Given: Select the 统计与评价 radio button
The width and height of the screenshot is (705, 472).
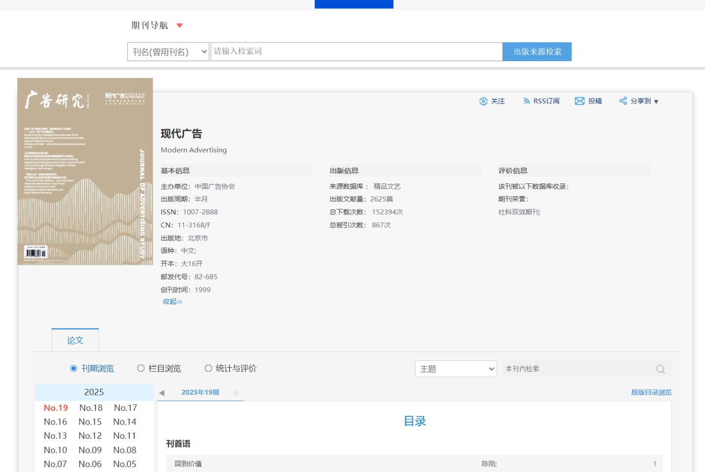Looking at the screenshot, I should click(x=209, y=368).
